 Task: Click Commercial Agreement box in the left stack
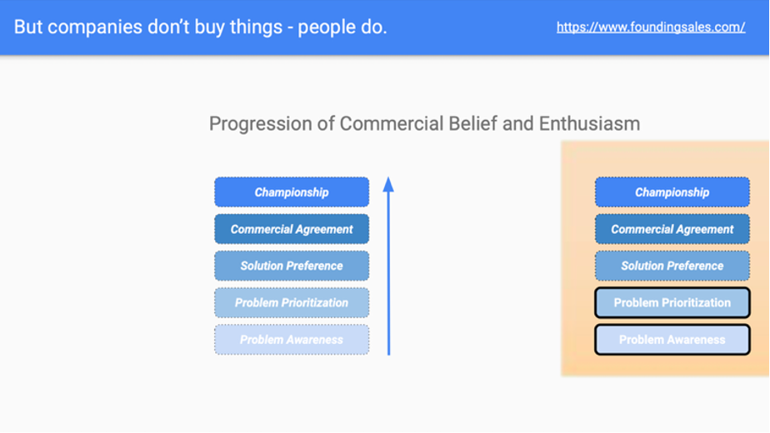pyautogui.click(x=292, y=229)
